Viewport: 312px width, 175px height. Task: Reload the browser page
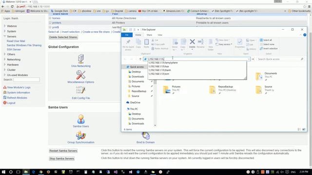coord(12,6)
